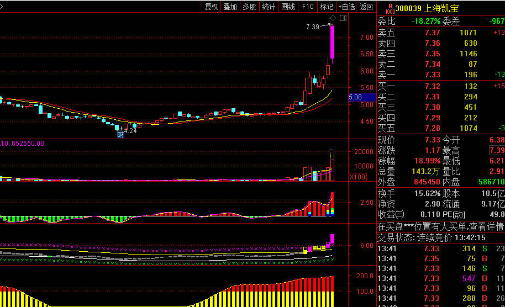505x307 pixels.
Task: Open the 复权 price adjustment menu
Action: (x=211, y=7)
